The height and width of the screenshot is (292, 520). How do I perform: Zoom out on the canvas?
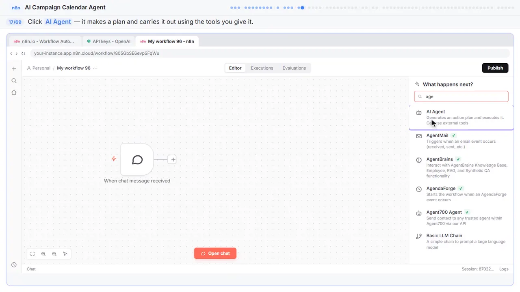pos(54,254)
